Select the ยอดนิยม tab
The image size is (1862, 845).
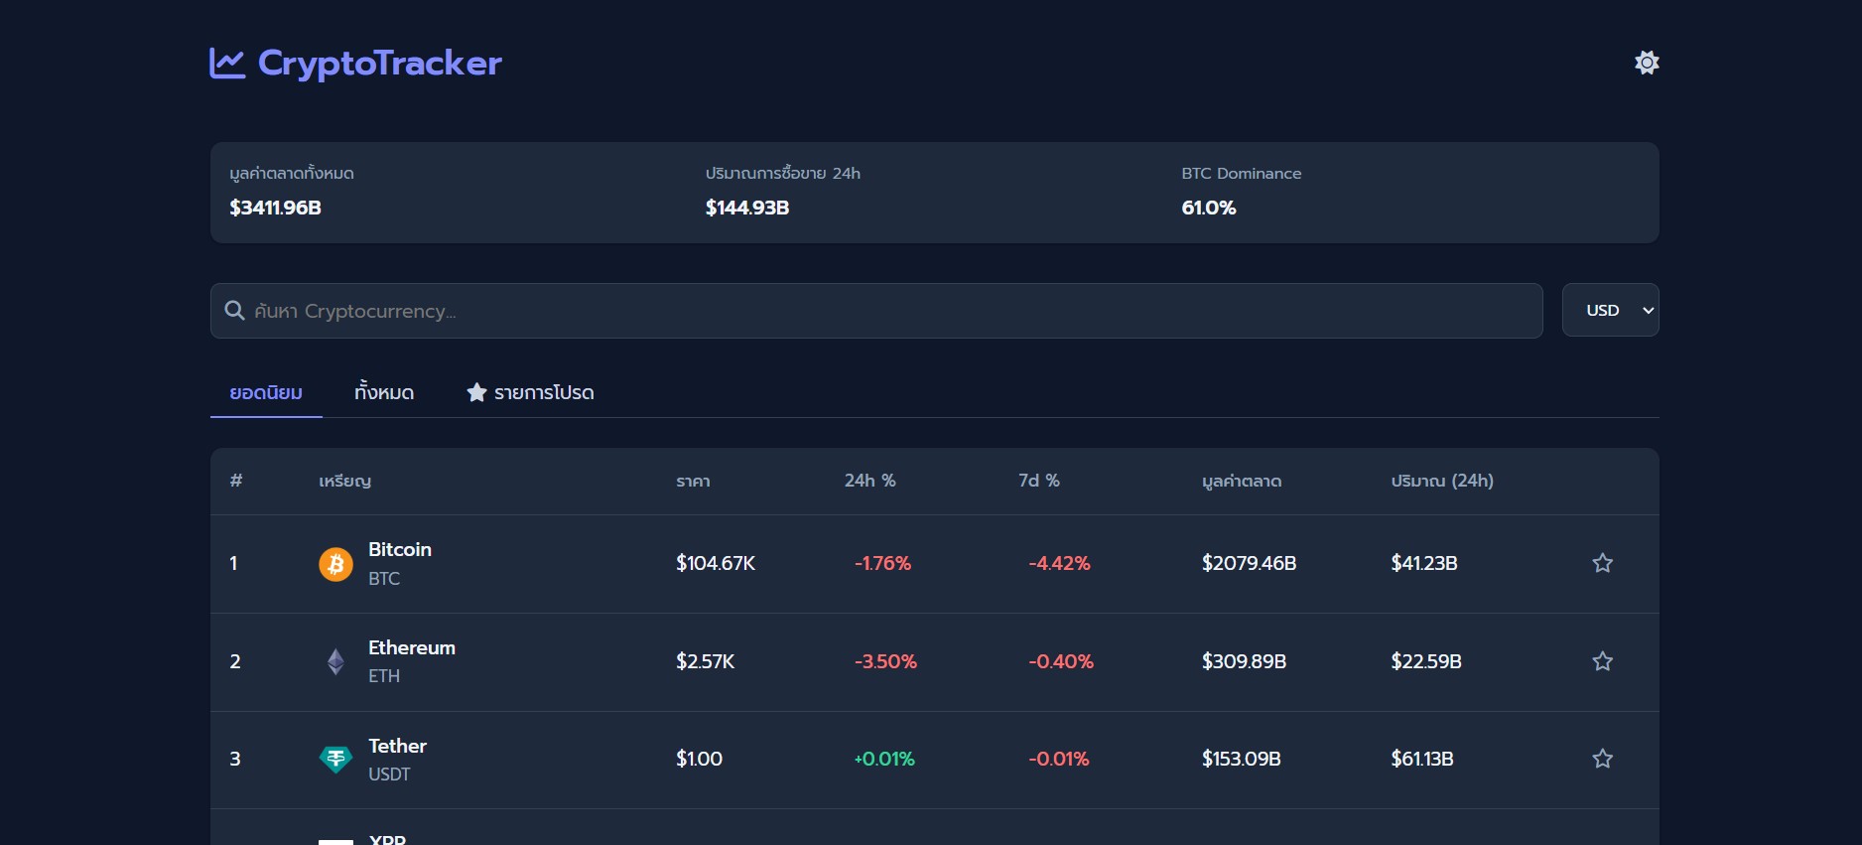pyautogui.click(x=266, y=393)
